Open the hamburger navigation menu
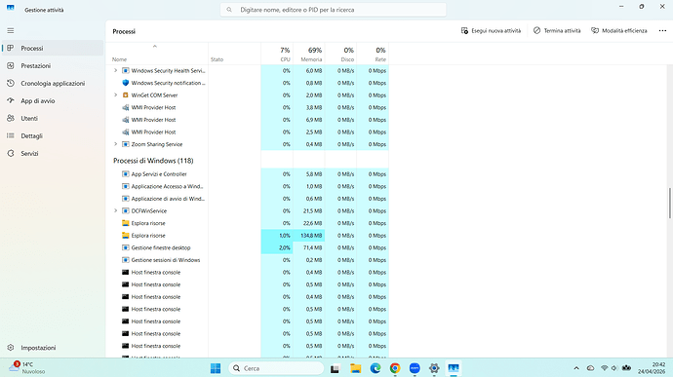This screenshot has width=673, height=377. tap(11, 31)
